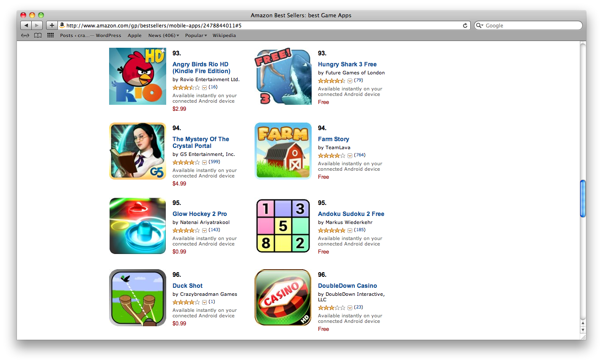Click the add bookmark plus button
Image resolution: width=603 pixels, height=363 pixels.
pyautogui.click(x=52, y=25)
